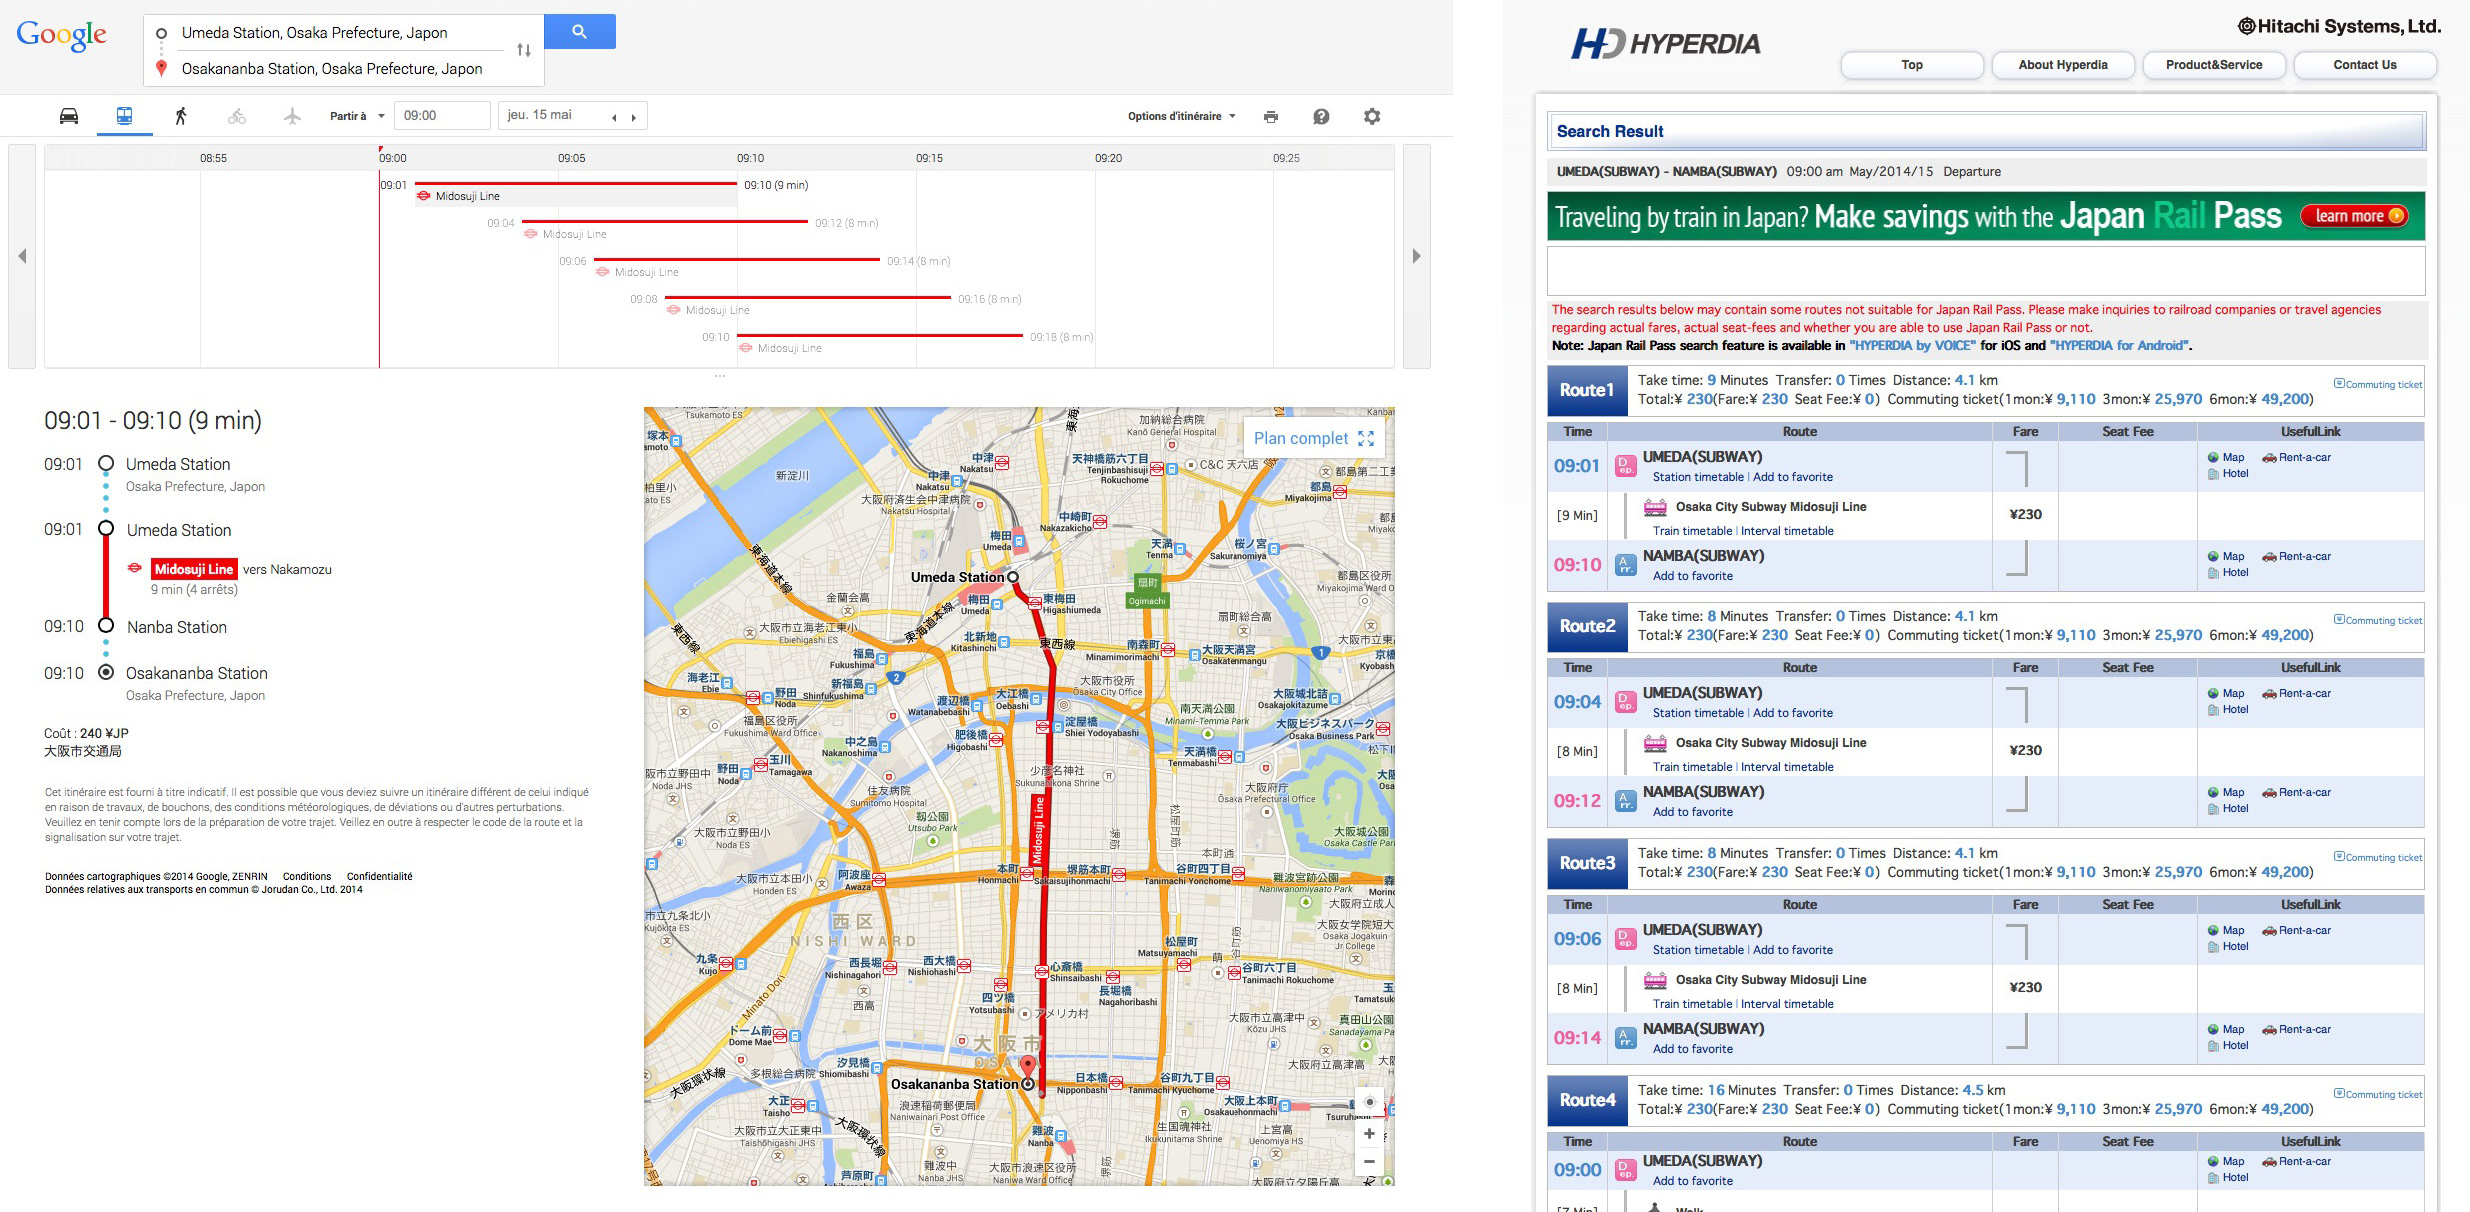This screenshot has width=2470, height=1212.
Task: Select the driving car mode icon
Action: click(69, 116)
